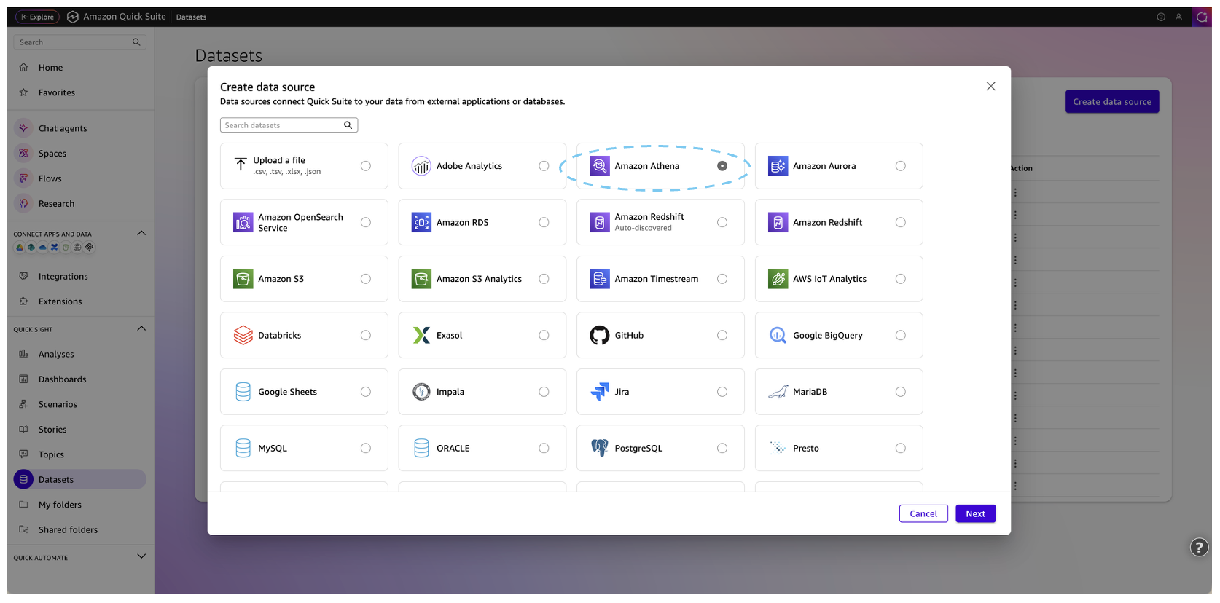Image resolution: width=1220 pixels, height=603 pixels.
Task: Open the help circle icon in top bar
Action: pyautogui.click(x=1161, y=17)
